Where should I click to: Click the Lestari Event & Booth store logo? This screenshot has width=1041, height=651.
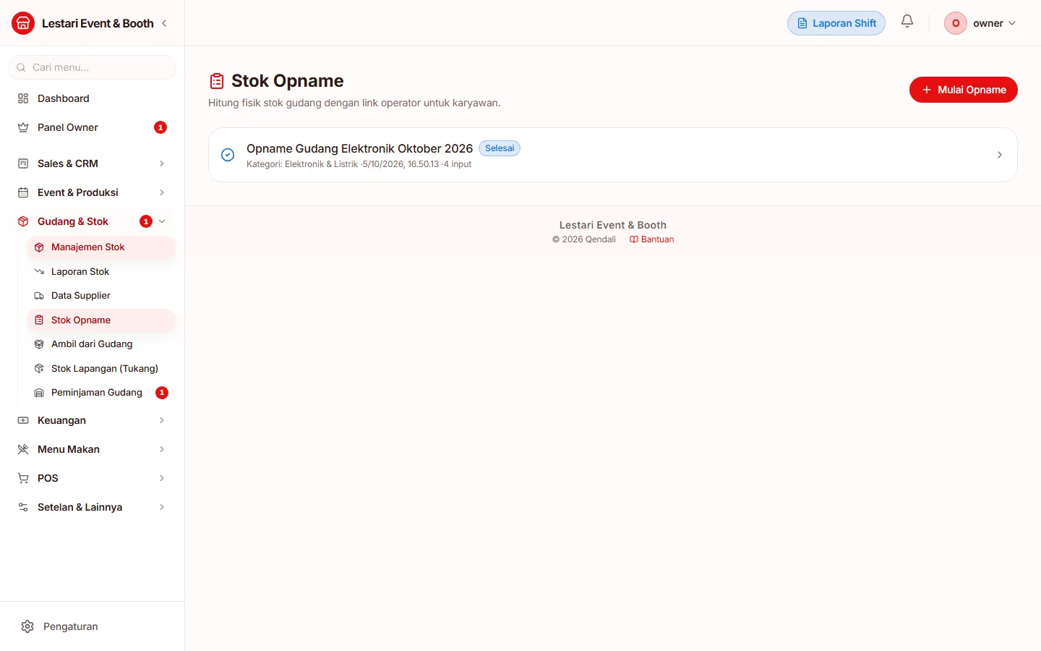[x=23, y=23]
